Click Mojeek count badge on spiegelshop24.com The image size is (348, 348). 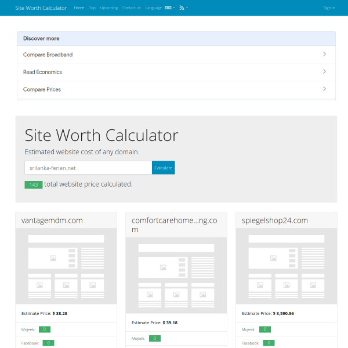tap(265, 329)
